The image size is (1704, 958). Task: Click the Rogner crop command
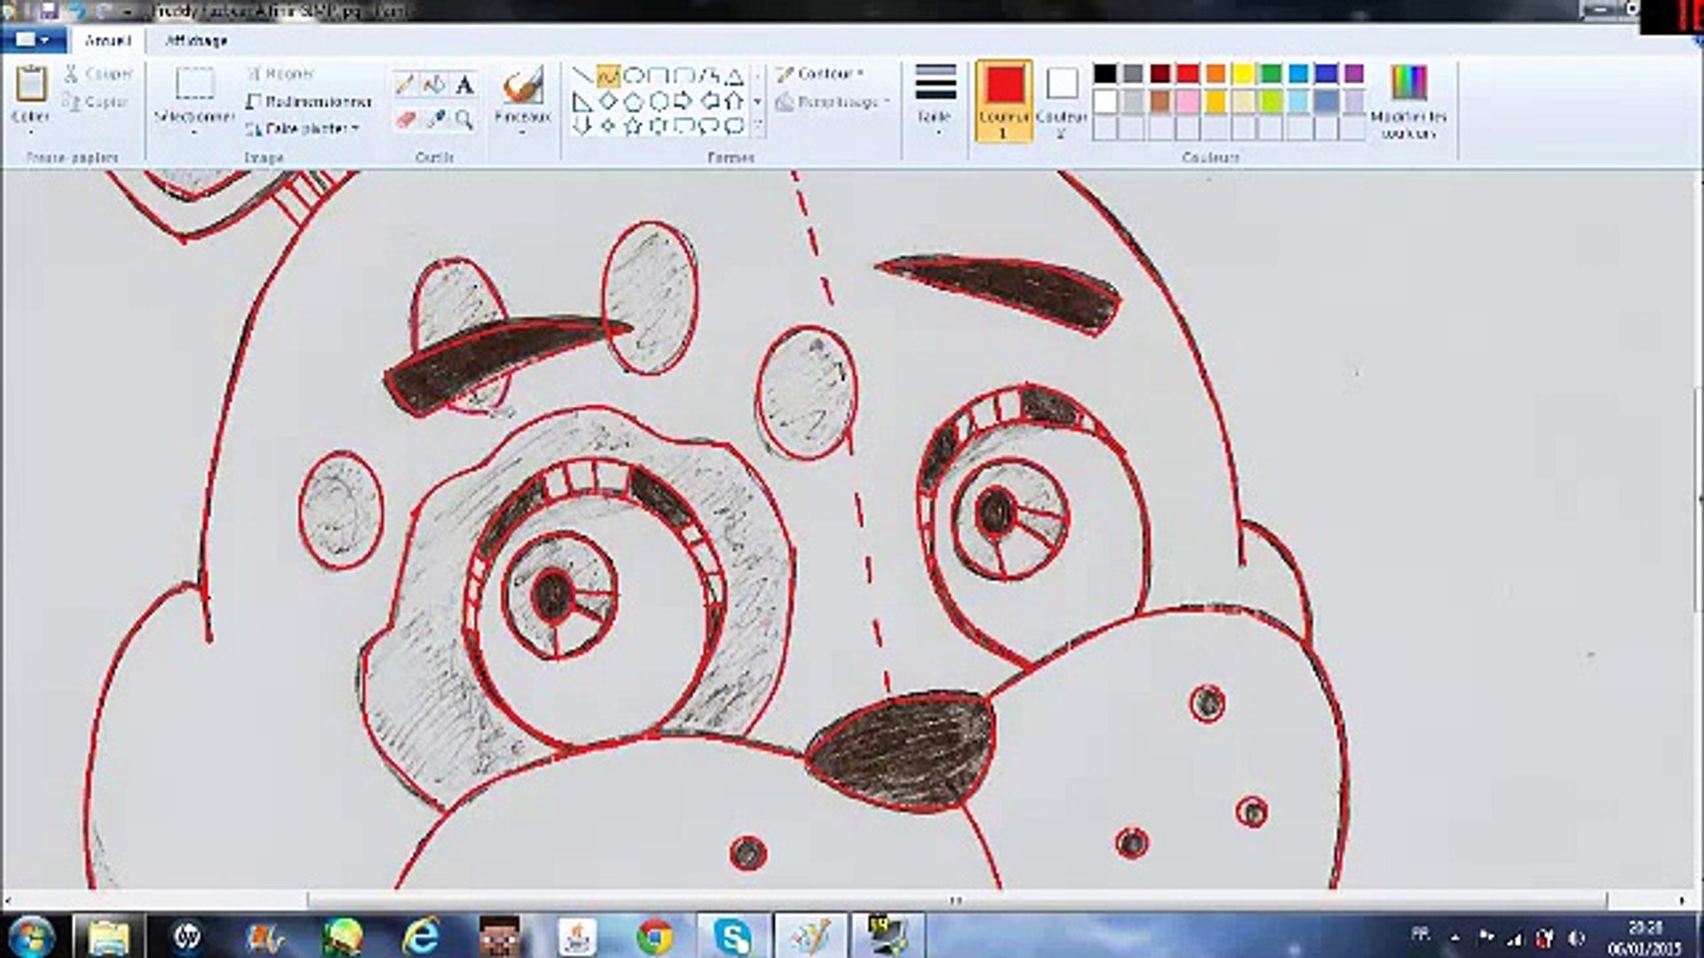point(280,74)
